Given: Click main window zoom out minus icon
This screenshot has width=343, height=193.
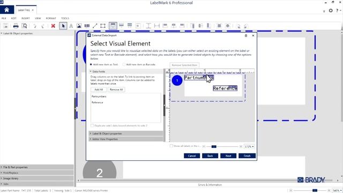Looking at the screenshot, I should pos(290,190).
